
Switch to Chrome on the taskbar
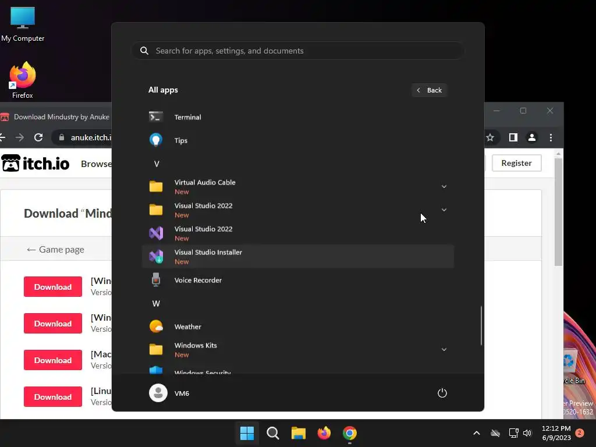350,433
